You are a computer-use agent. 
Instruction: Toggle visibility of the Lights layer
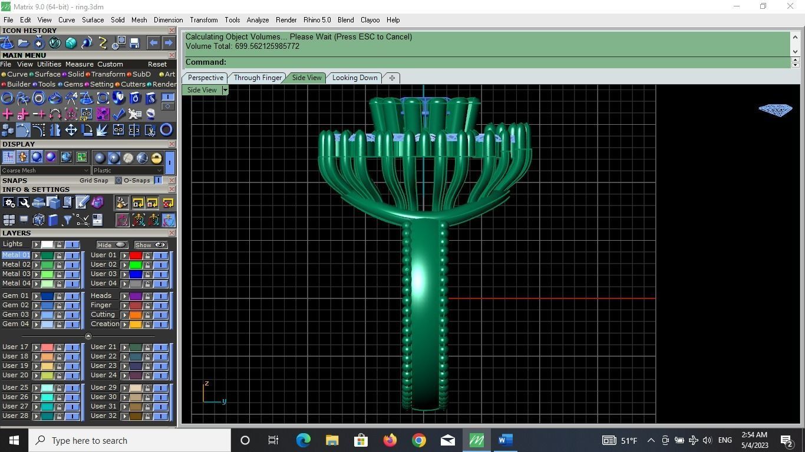coord(72,244)
